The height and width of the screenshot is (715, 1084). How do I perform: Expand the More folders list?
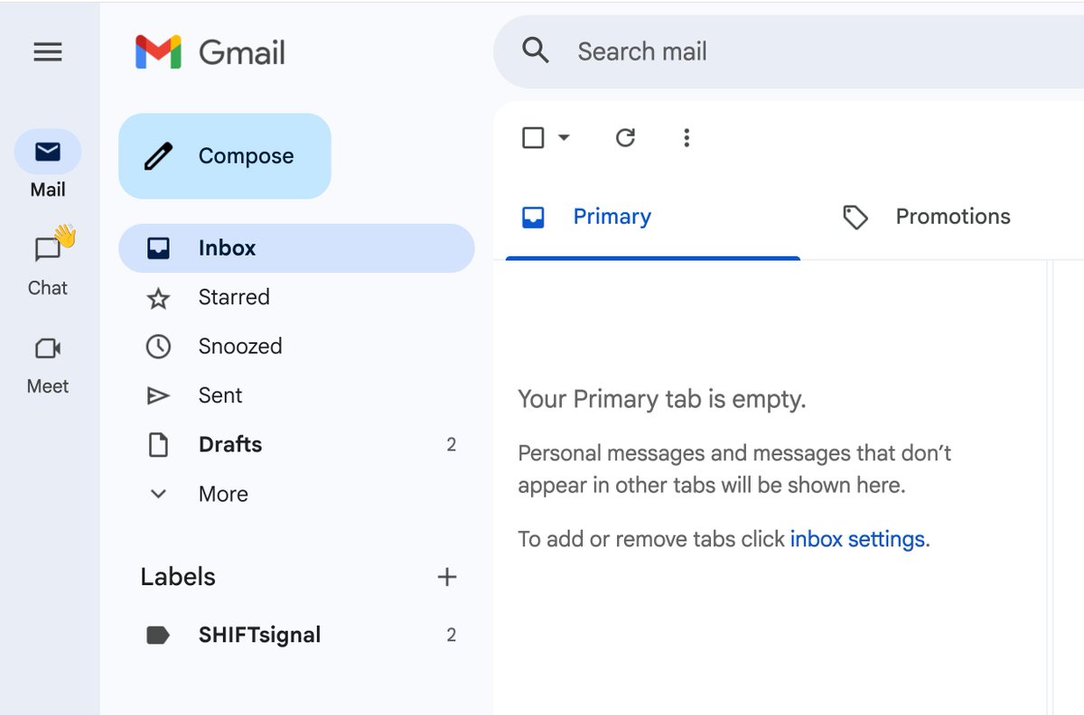tap(296, 494)
